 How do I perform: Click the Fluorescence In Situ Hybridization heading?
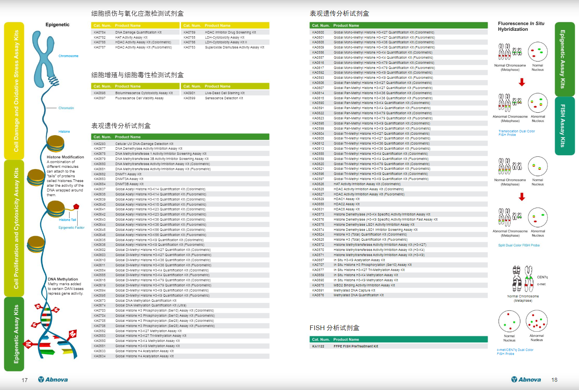(521, 26)
